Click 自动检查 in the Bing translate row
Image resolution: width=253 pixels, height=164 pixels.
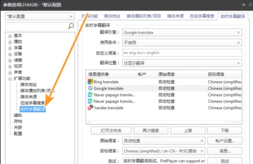[166, 82]
